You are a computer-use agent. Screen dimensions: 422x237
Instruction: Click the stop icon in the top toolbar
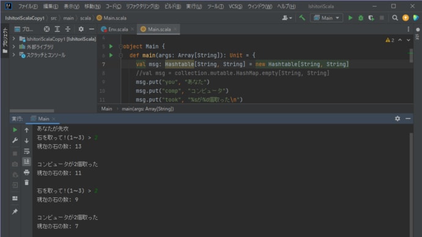pos(382,18)
